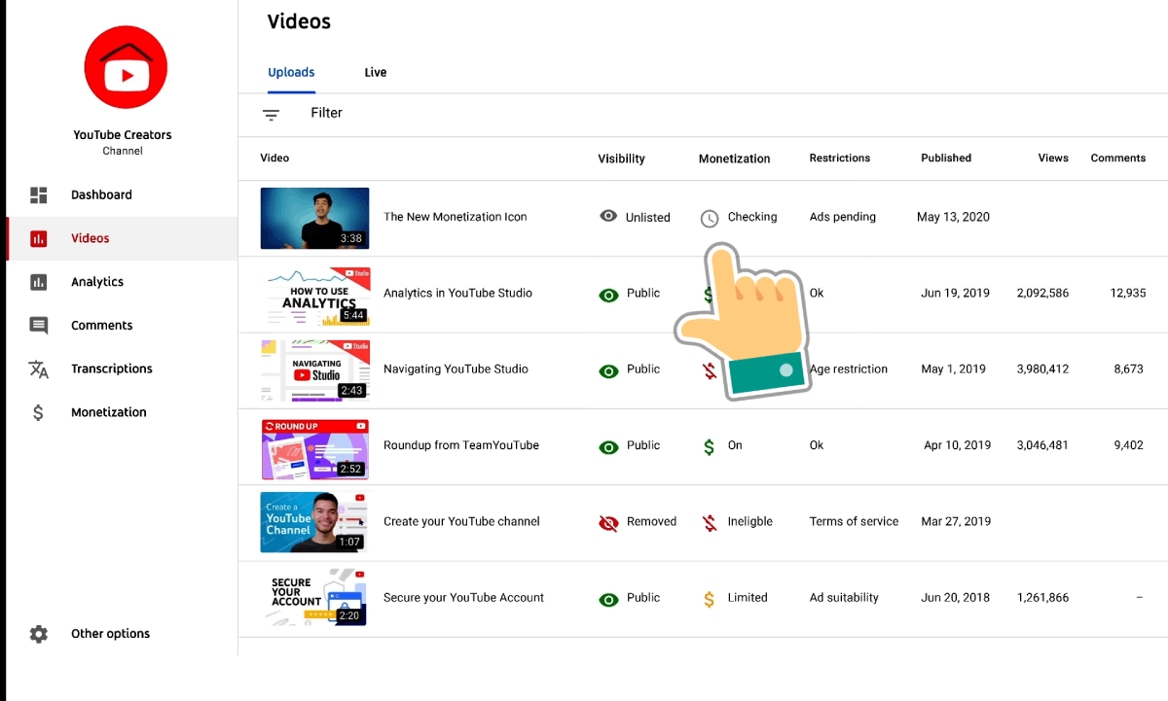The height and width of the screenshot is (701, 1168).
Task: Open Monetization in the sidebar
Action: (109, 412)
